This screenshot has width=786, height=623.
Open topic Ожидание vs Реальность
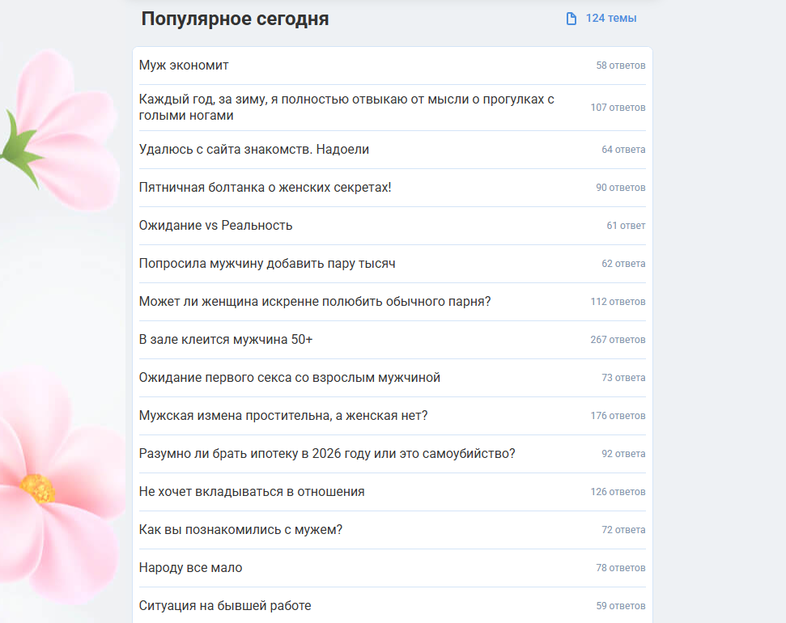coord(215,226)
